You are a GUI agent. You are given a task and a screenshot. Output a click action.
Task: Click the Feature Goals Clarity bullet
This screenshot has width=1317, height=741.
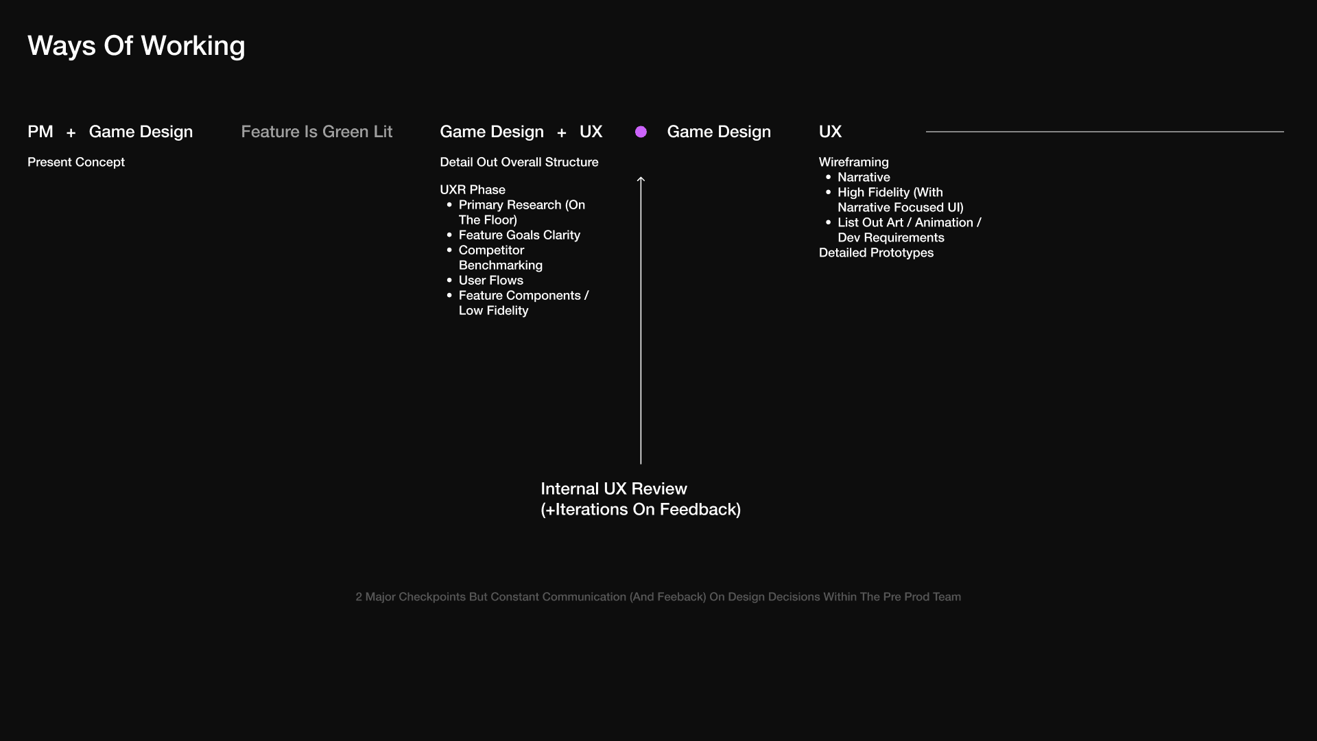tap(519, 235)
